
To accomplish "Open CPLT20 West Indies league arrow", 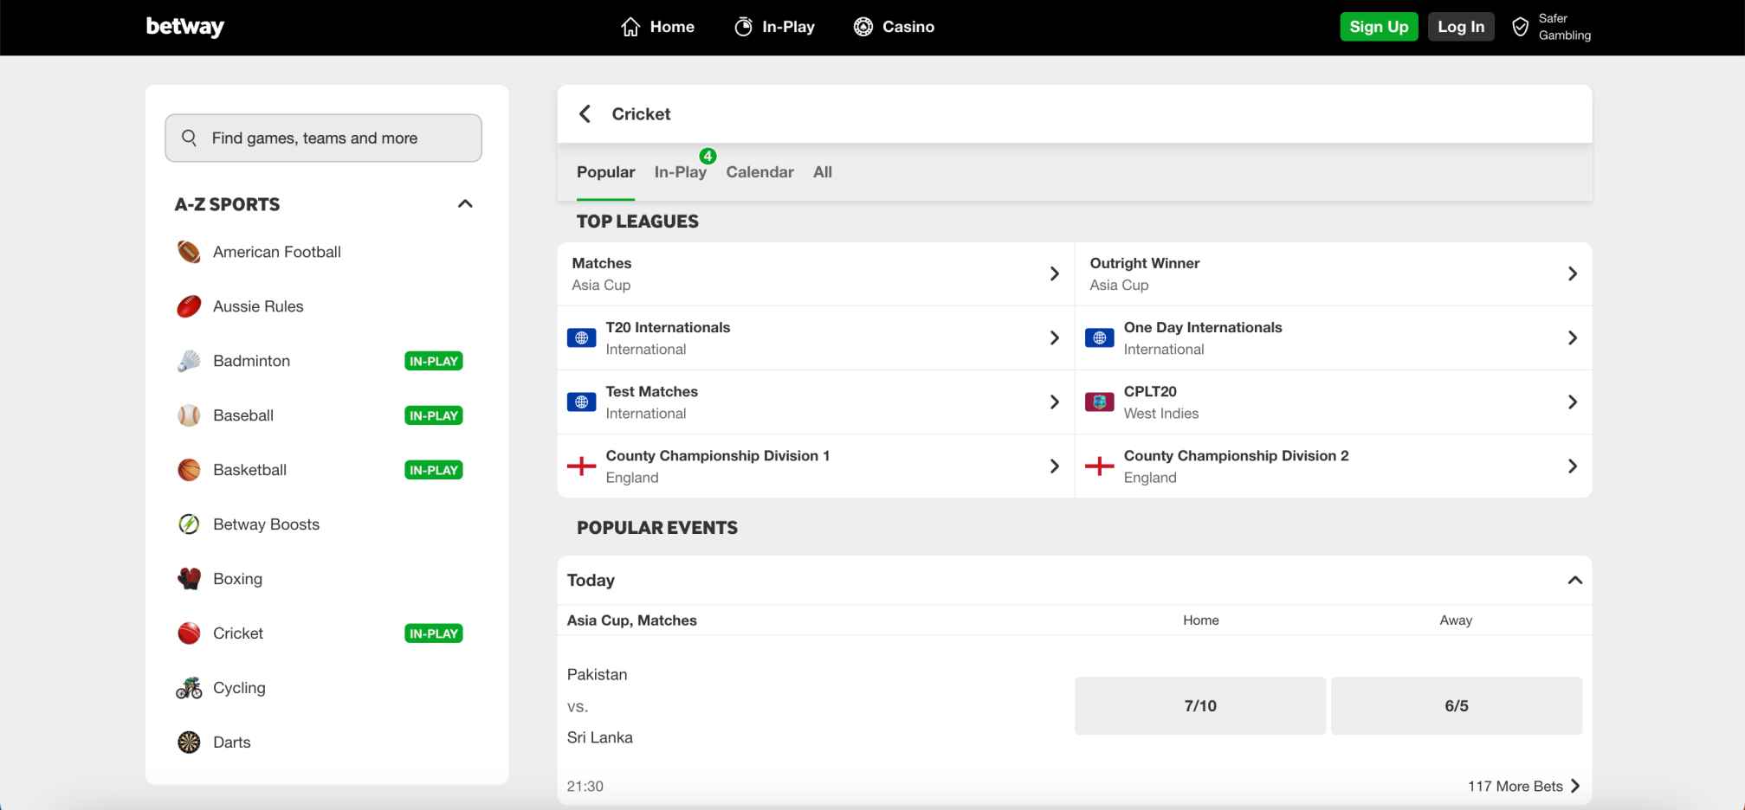I will (x=1572, y=402).
